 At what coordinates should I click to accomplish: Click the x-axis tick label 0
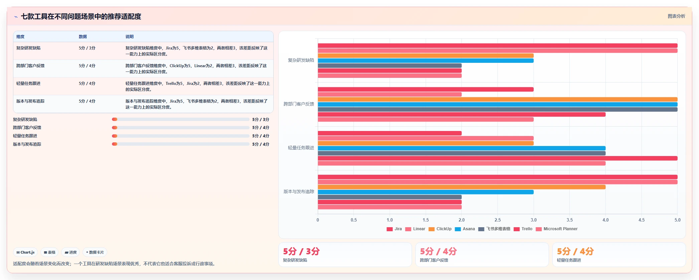[x=318, y=220]
